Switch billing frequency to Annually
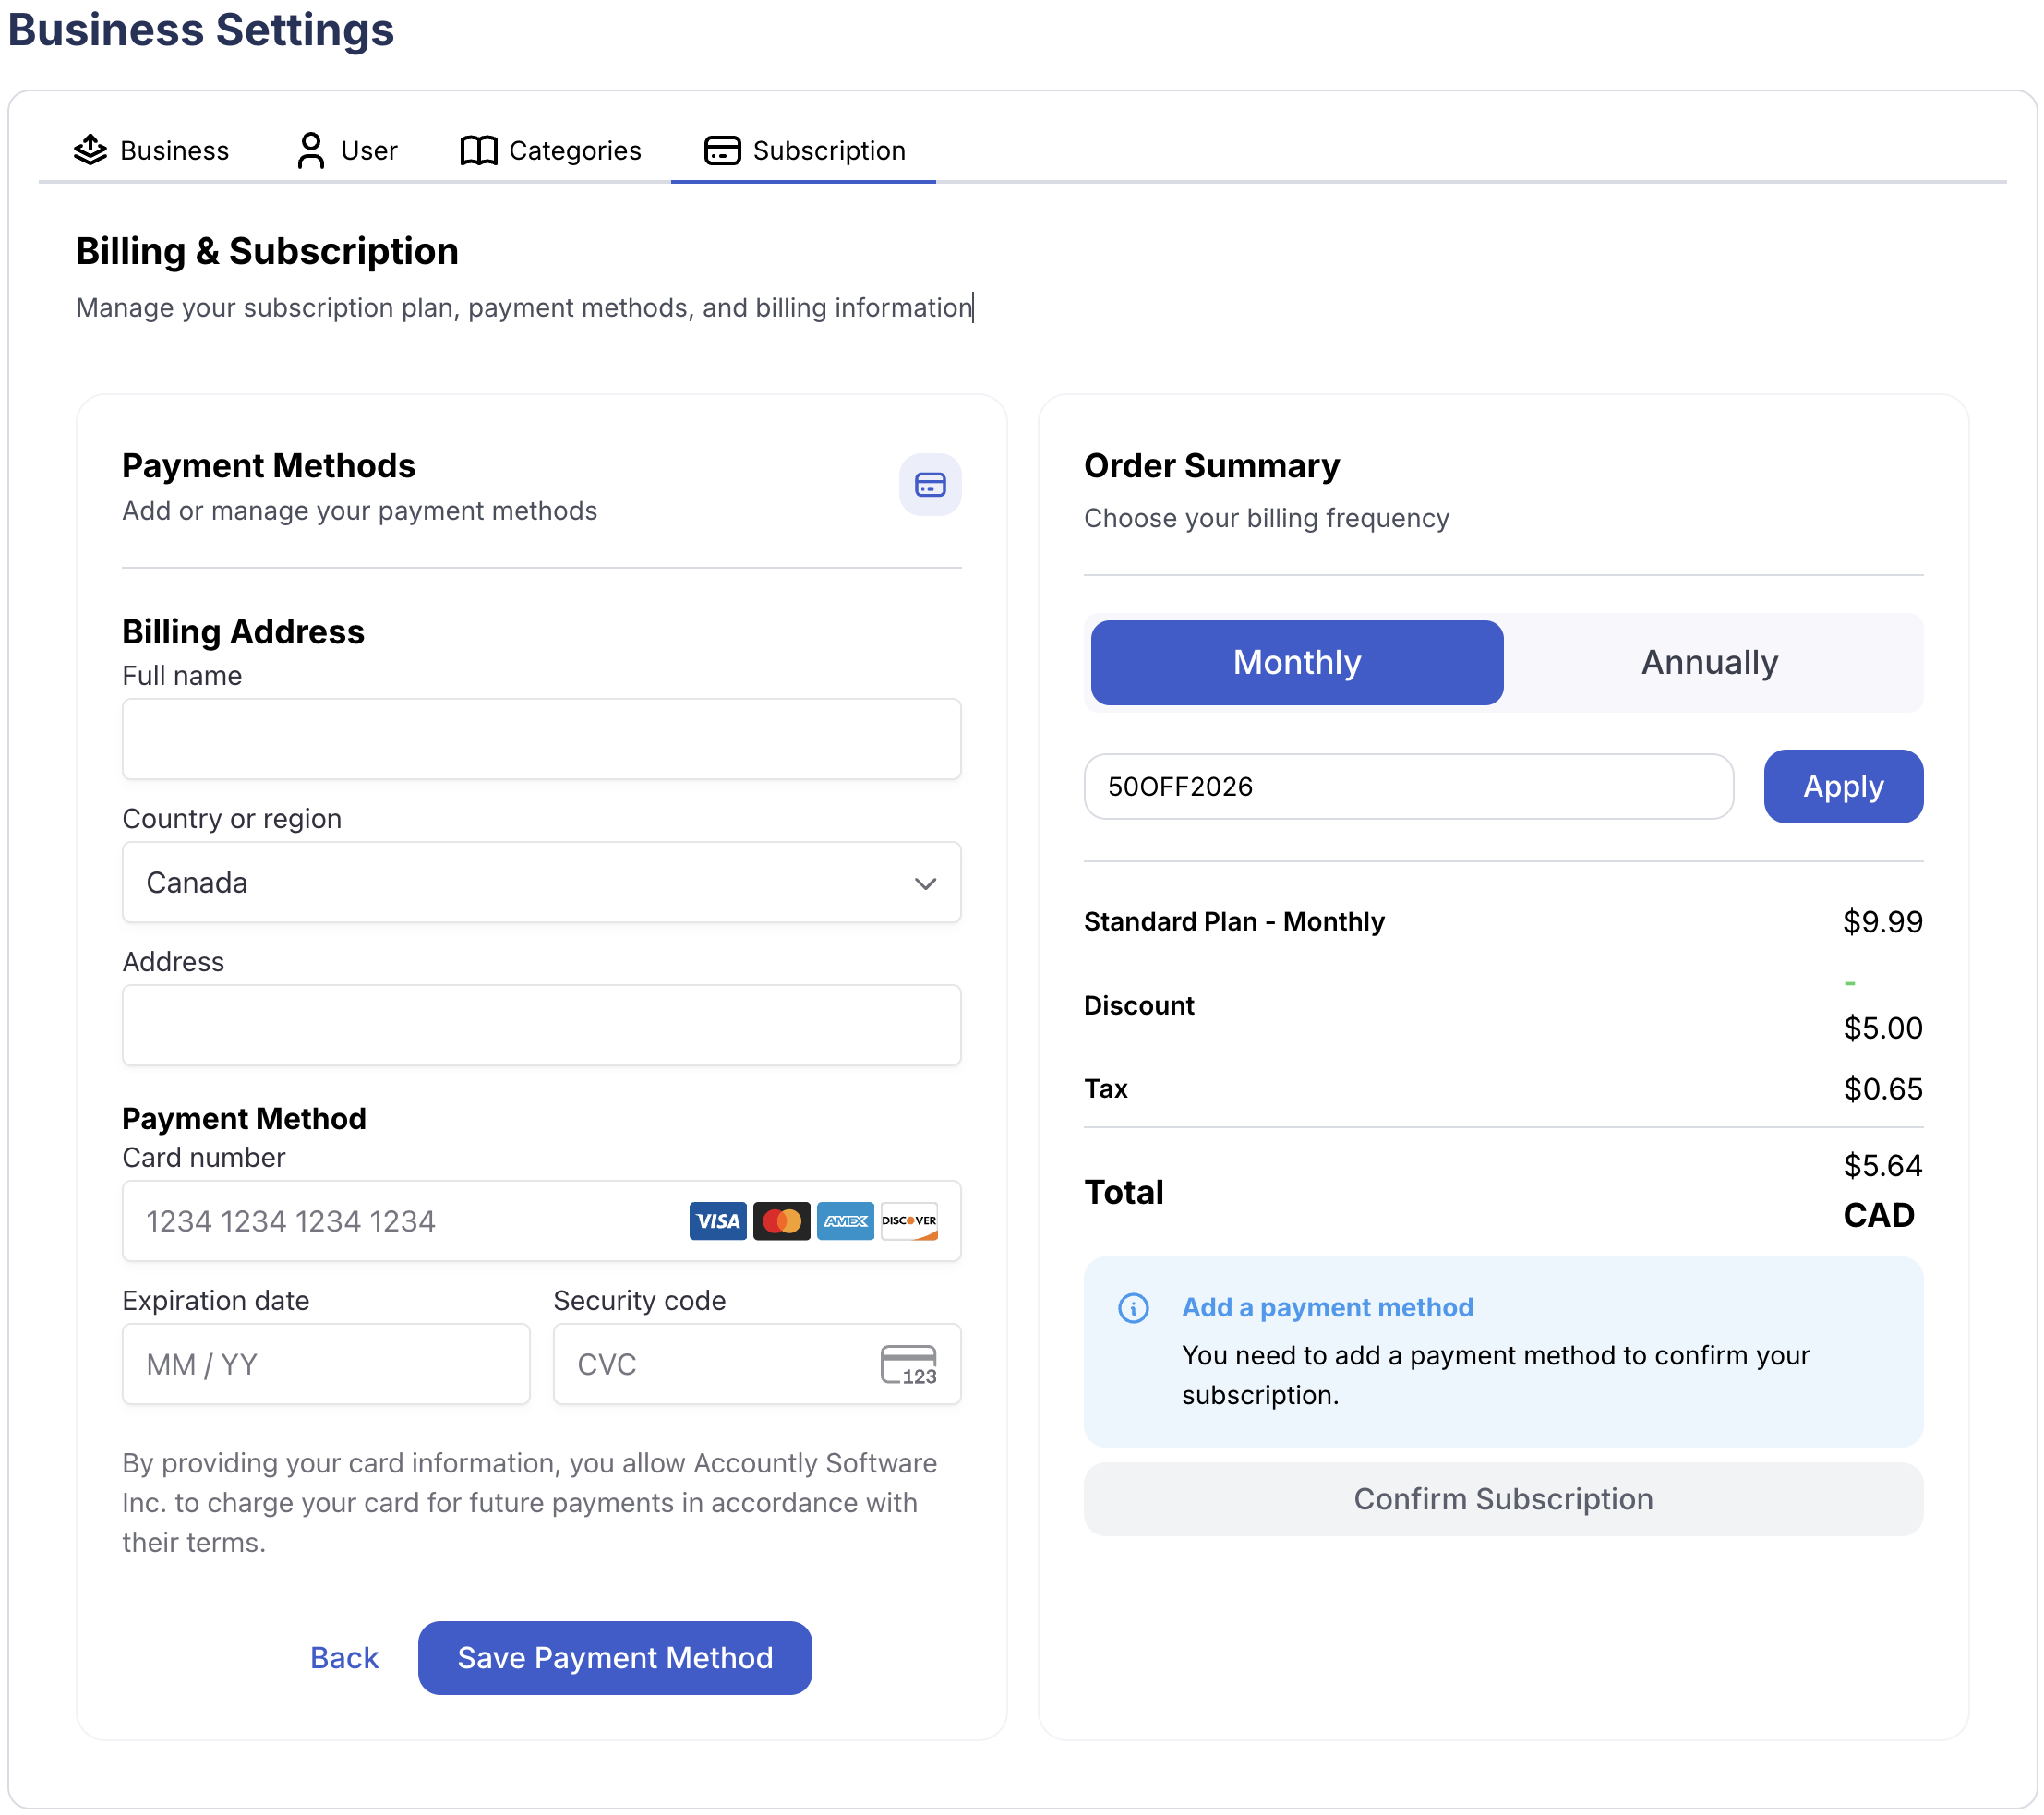The height and width of the screenshot is (1815, 2044). (x=1708, y=661)
